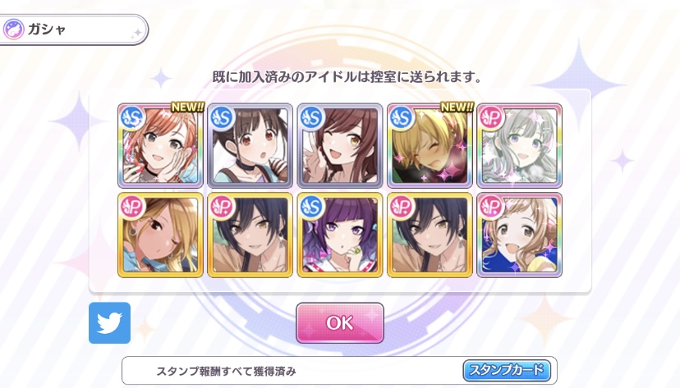Open the NEW orange-haired idol card
680x388 pixels.
[160, 145]
